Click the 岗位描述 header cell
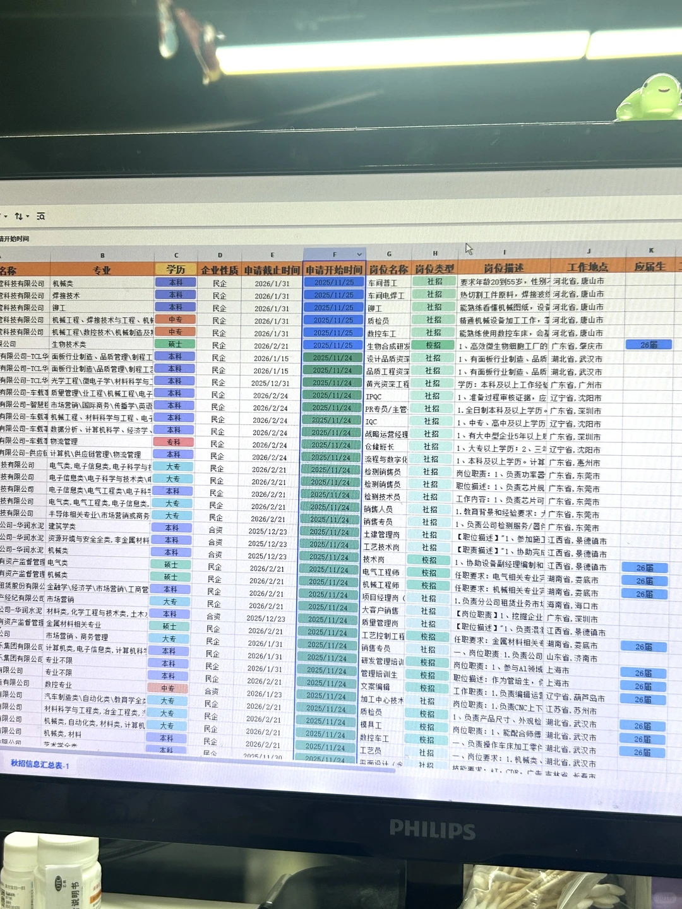 tap(504, 268)
